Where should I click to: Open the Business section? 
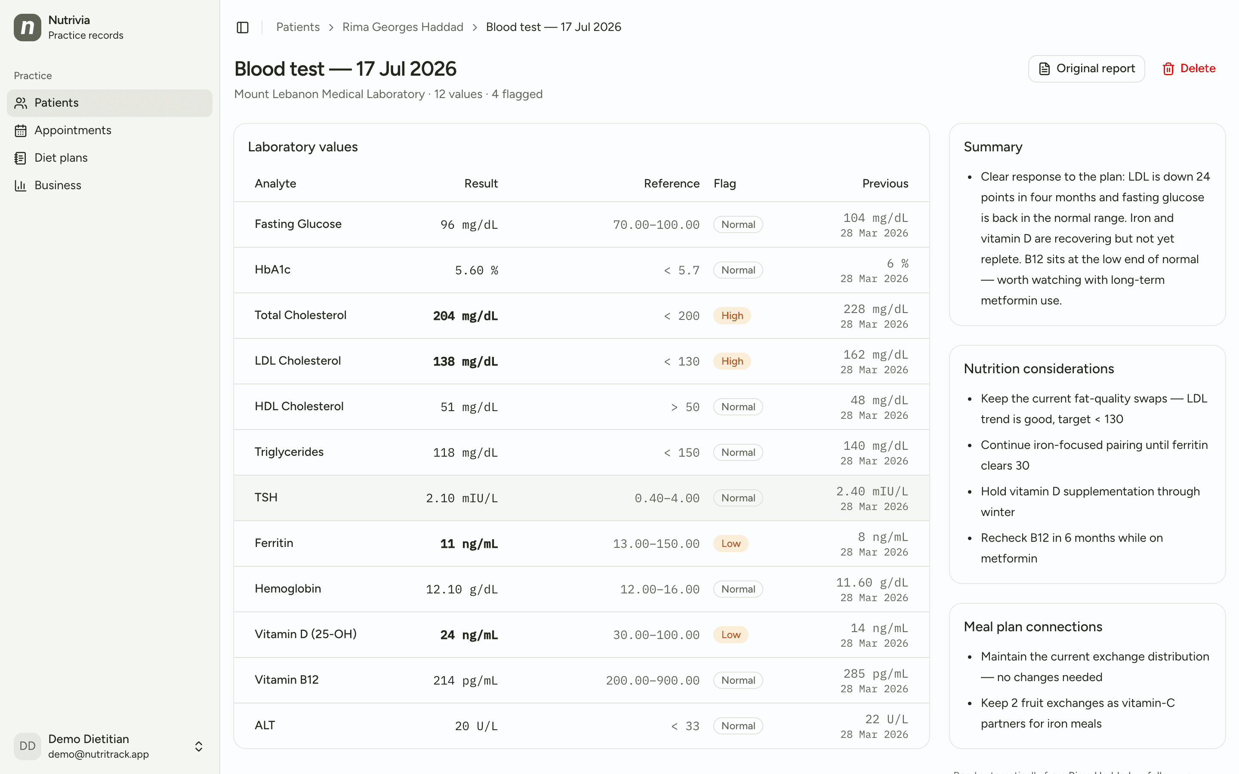[x=110, y=185]
